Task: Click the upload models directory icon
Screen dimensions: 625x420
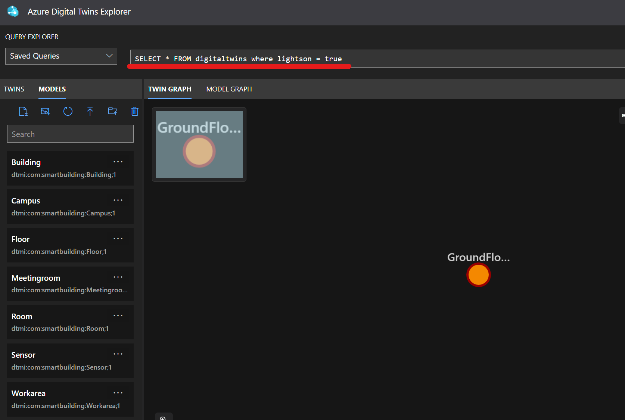Action: [112, 111]
